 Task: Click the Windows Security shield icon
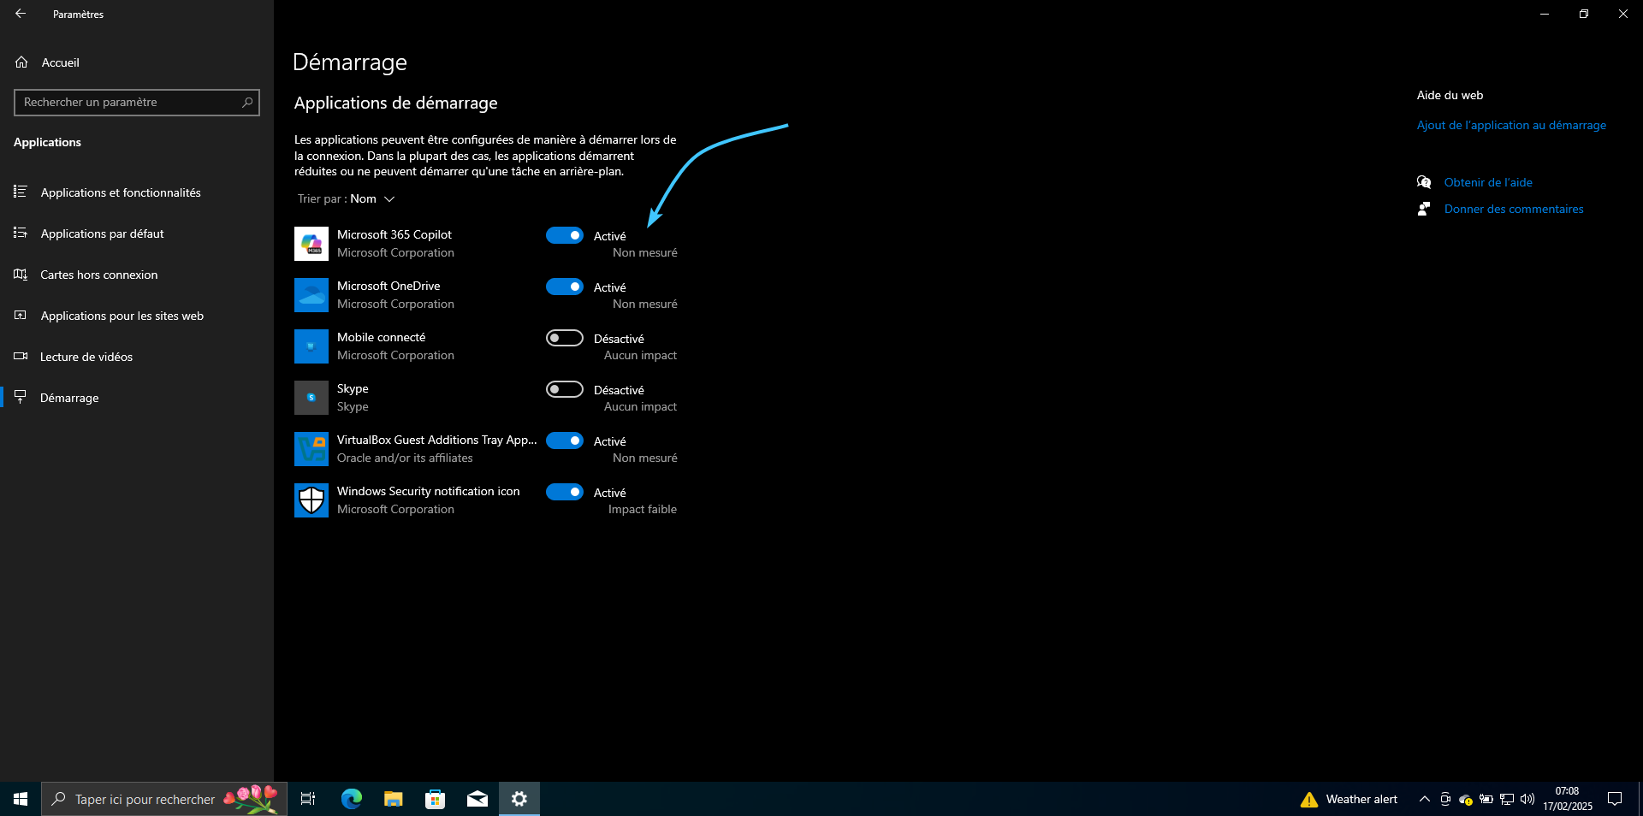pyautogui.click(x=311, y=500)
